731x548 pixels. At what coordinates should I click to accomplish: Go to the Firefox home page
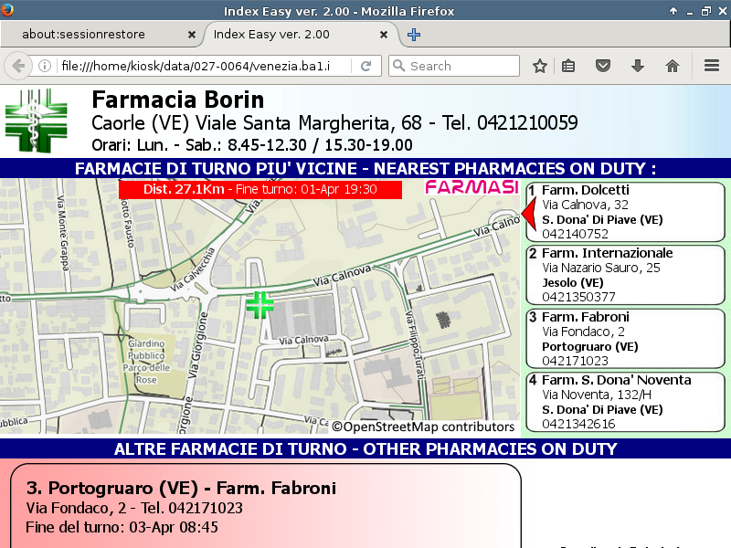pyautogui.click(x=673, y=66)
